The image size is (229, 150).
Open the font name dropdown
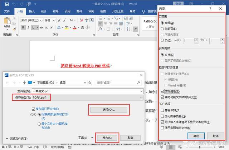(42, 20)
